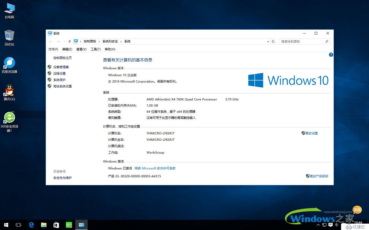Select the 腾讯QQ desktop shortcut
The height and width of the screenshot is (230, 369).
(x=9, y=93)
